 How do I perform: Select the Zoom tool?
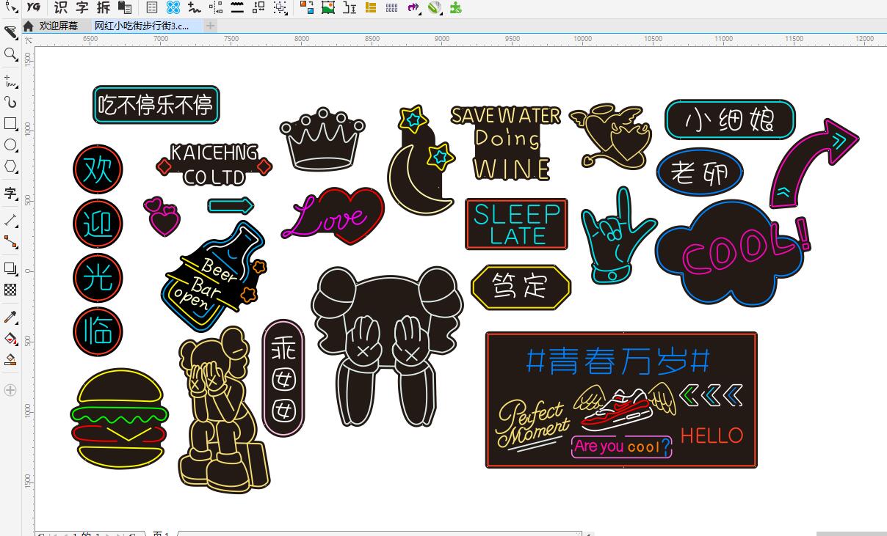10,54
